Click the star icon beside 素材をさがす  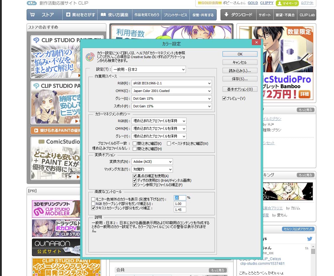point(68,14)
